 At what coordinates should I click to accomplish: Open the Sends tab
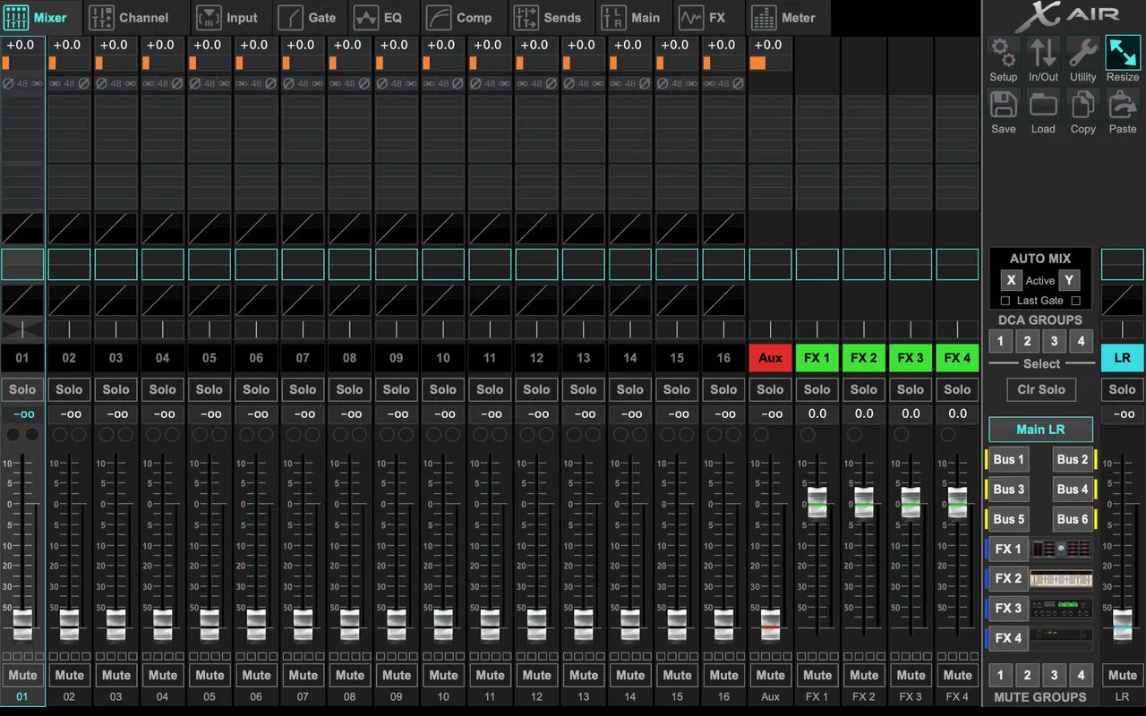coord(549,17)
